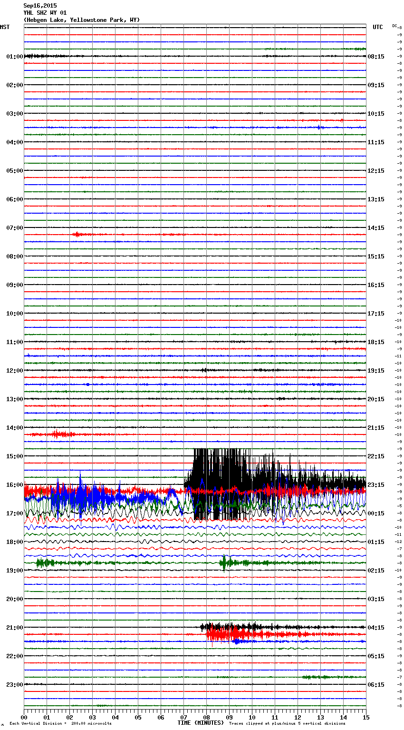Image resolution: width=404 pixels, height=730 pixels.
Task: Click the 18:15 UTC time label
Action: 376,342
